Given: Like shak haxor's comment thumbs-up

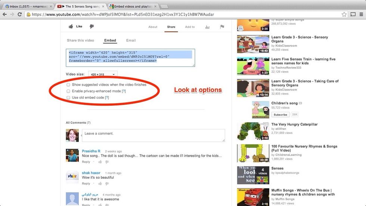Looking at the screenshot, I should (x=100, y=184).
